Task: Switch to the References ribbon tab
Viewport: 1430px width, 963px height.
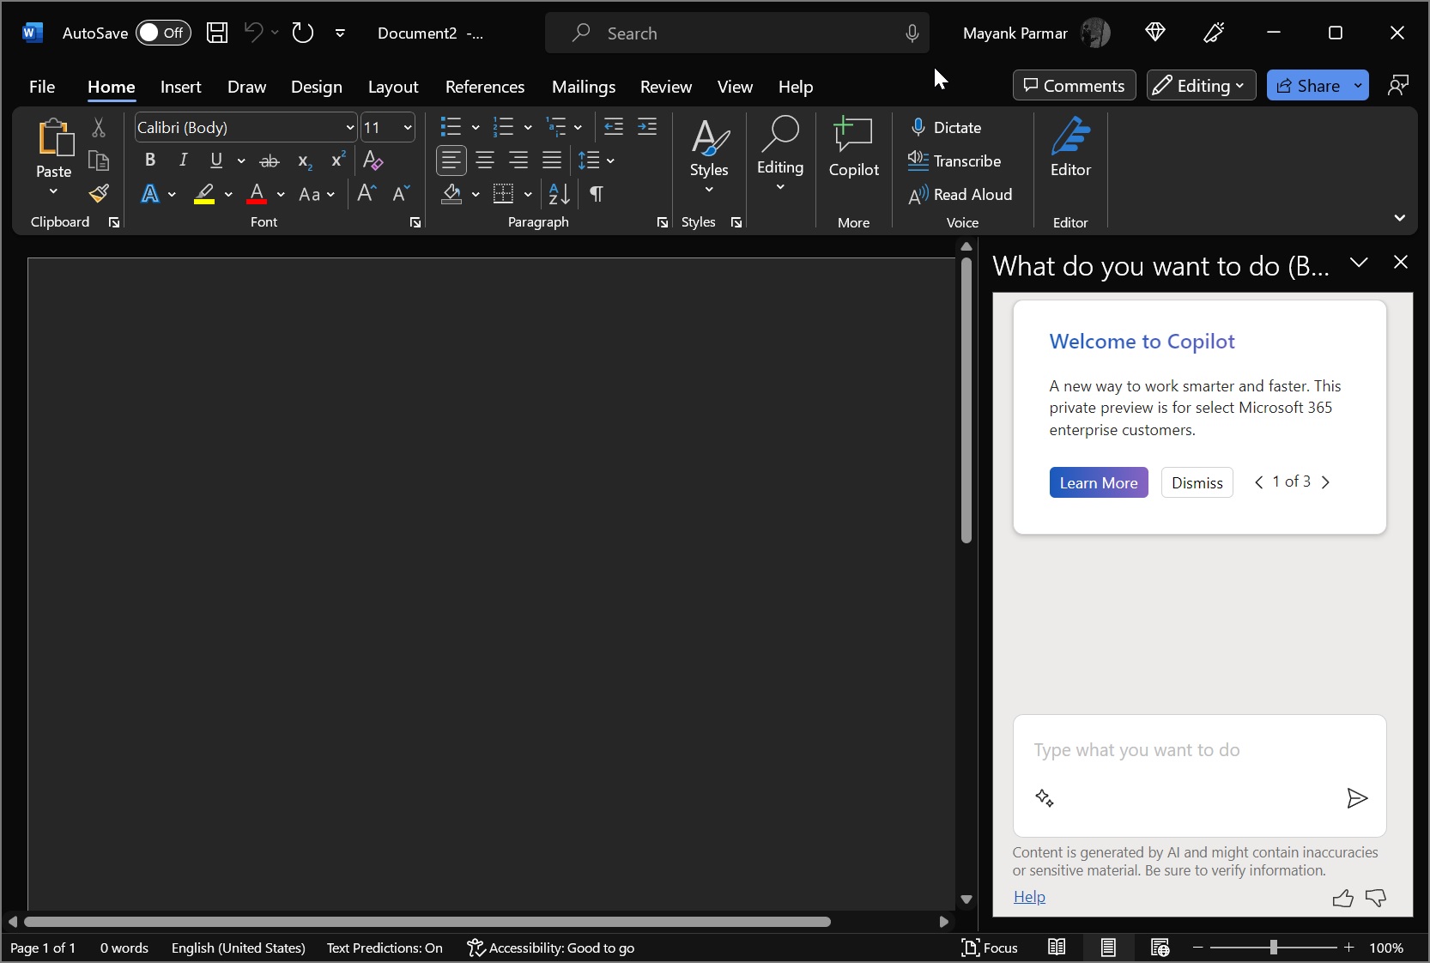Action: pos(484,86)
